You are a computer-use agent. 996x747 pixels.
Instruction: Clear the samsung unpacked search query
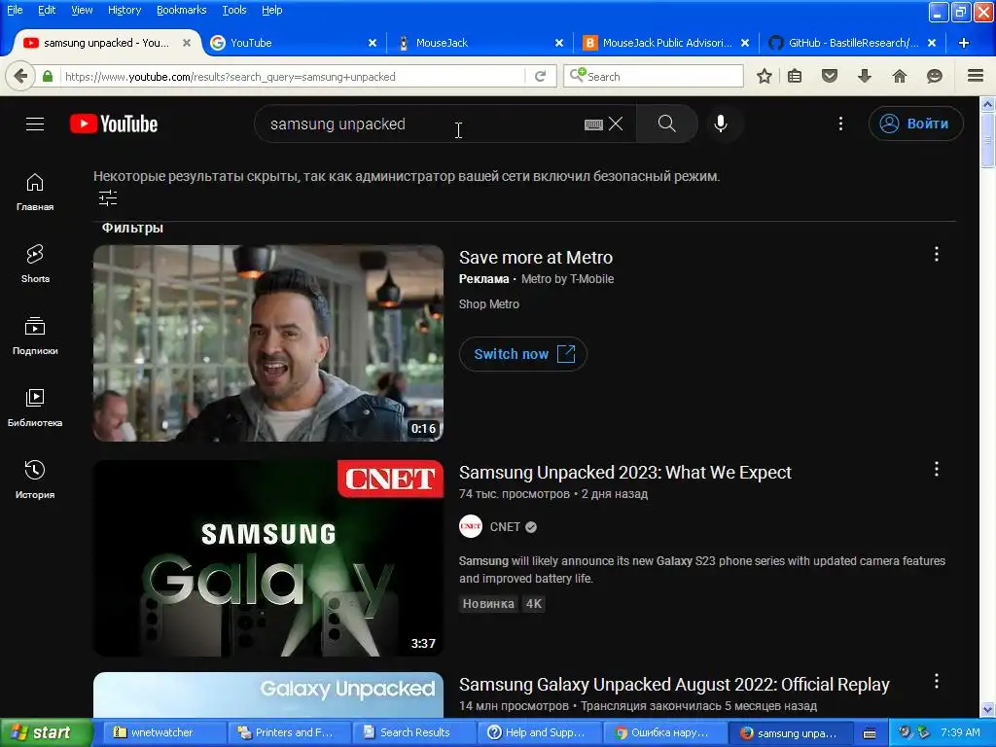click(616, 124)
